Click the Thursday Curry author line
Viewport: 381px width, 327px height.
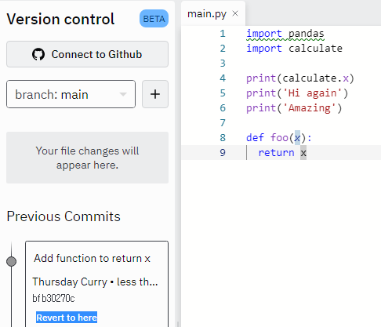95,282
